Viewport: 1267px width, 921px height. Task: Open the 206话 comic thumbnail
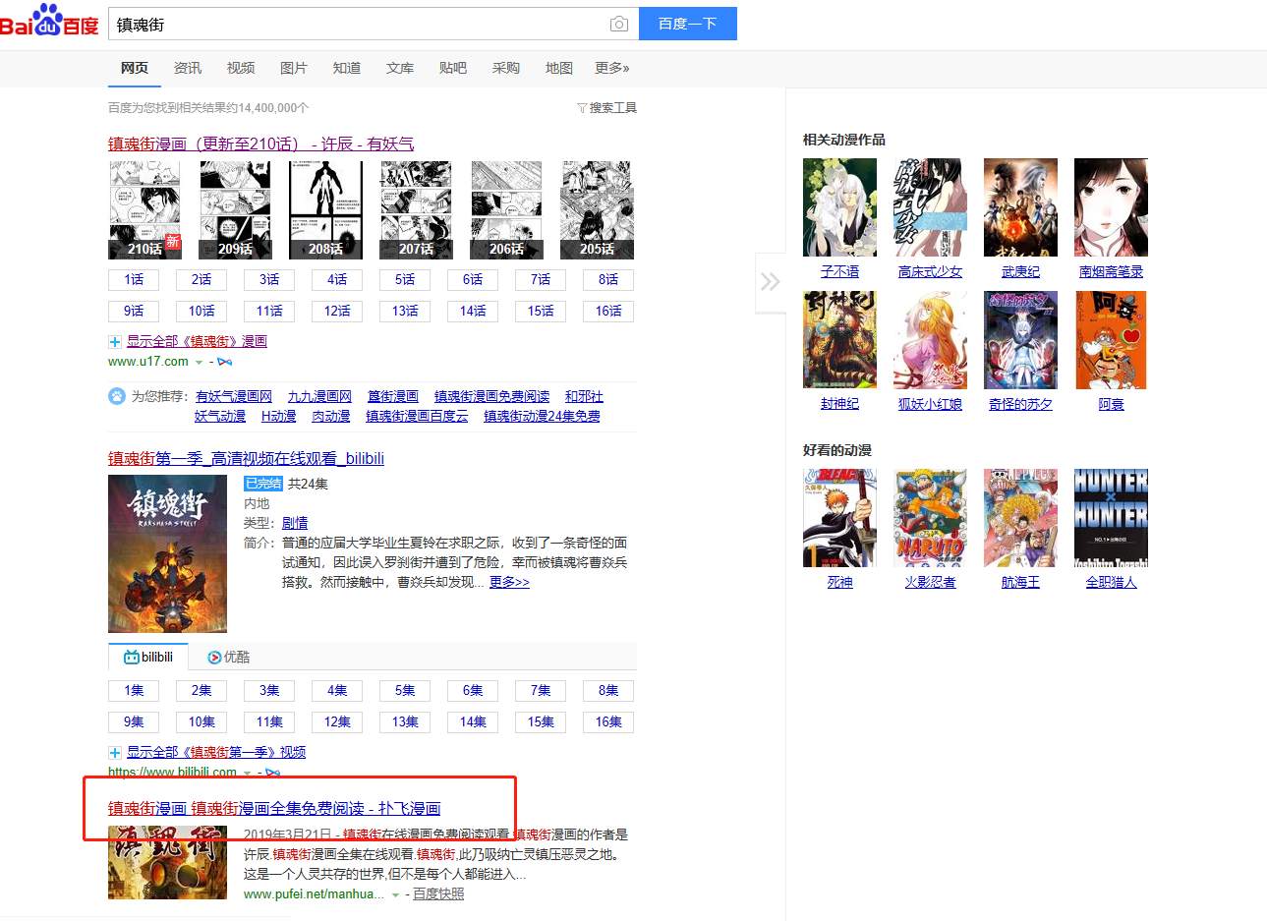(506, 210)
